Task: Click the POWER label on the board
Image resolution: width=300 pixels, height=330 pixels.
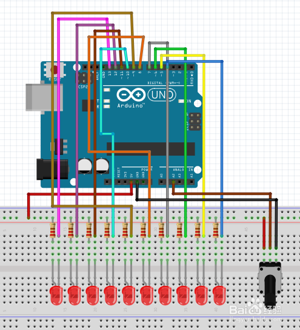Action: coord(147,170)
